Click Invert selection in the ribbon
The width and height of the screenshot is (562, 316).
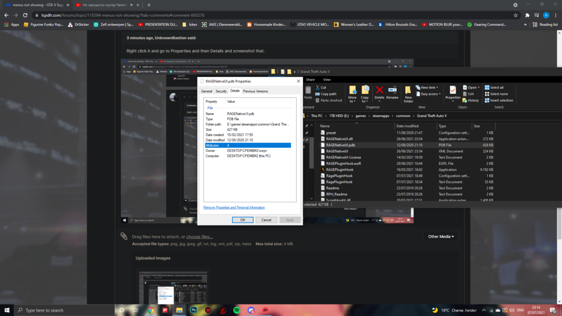[498, 101]
